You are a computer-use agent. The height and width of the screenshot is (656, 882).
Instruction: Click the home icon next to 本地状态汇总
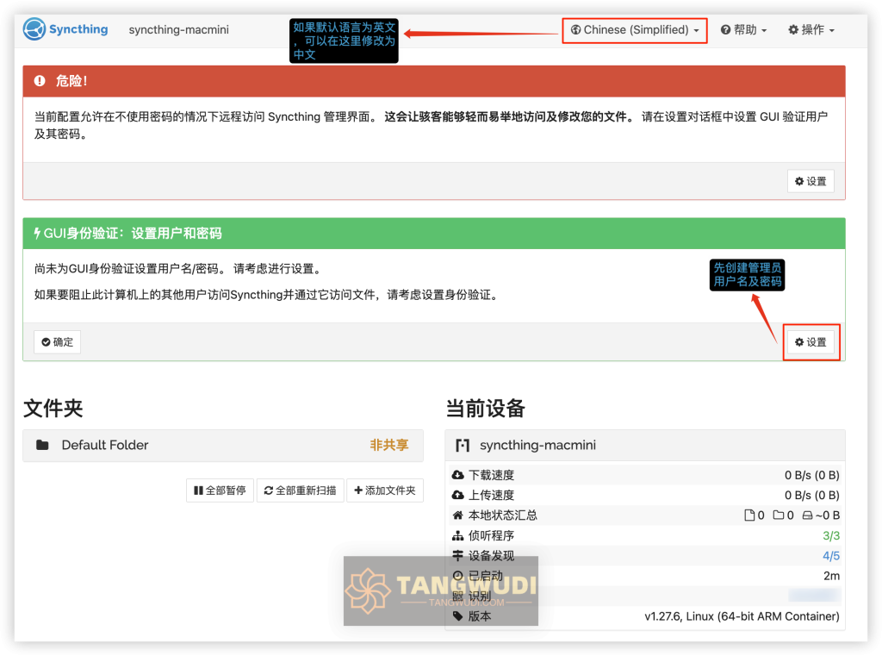(457, 515)
